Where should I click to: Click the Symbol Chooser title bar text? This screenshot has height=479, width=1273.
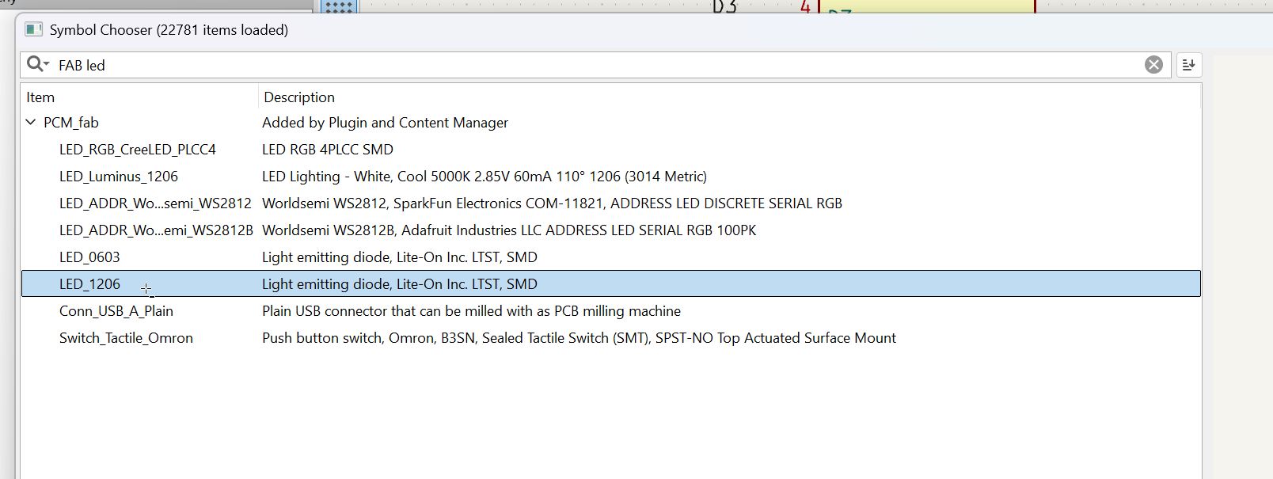[169, 30]
